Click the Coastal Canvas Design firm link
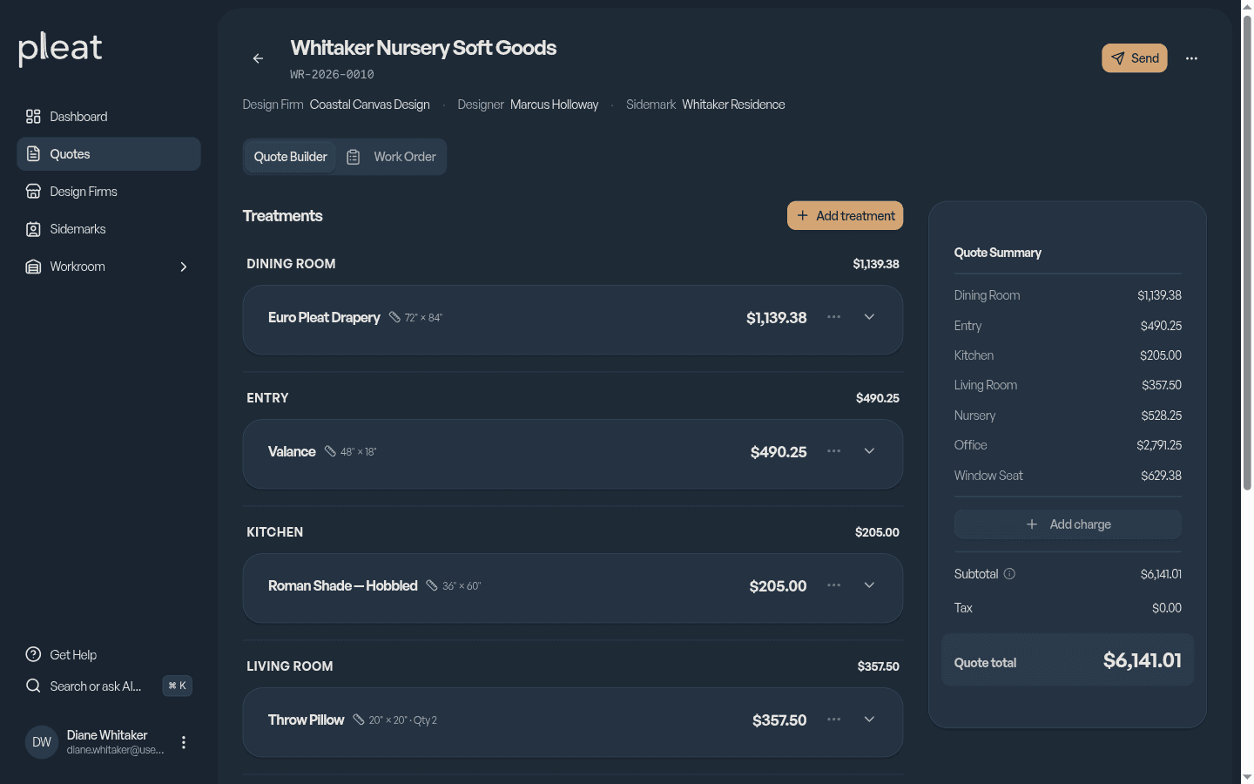The width and height of the screenshot is (1254, 784). pyautogui.click(x=370, y=105)
